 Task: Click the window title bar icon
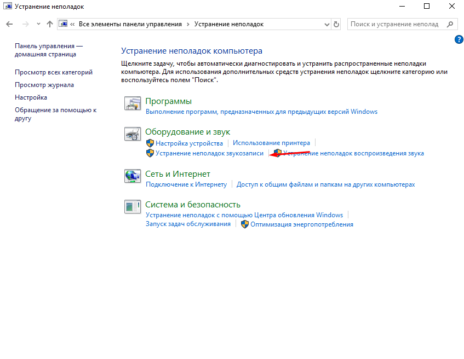(x=8, y=6)
